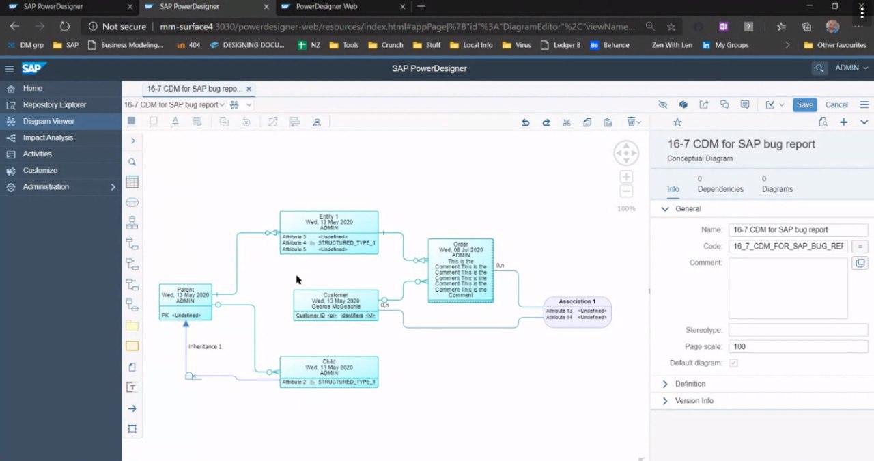The height and width of the screenshot is (461, 874).
Task: Select the lasso selection frame tool
Action: [x=132, y=429]
